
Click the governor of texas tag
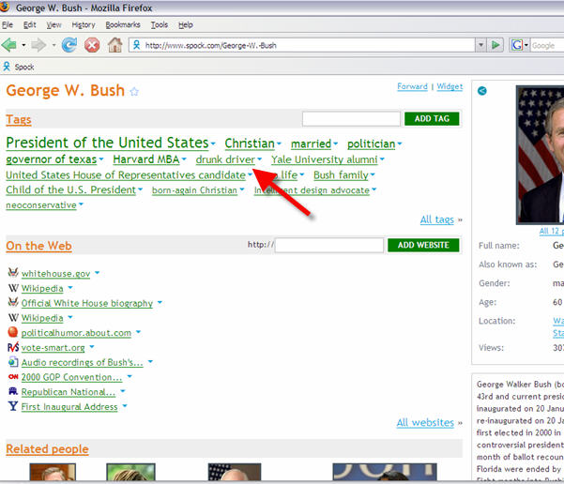tap(52, 159)
